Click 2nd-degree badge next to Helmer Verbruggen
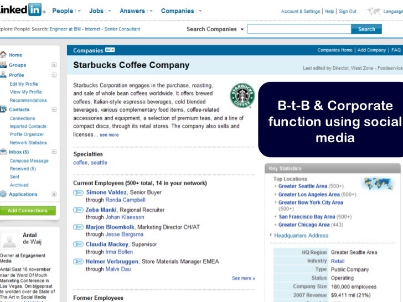403x302 pixels. pyautogui.click(x=78, y=262)
